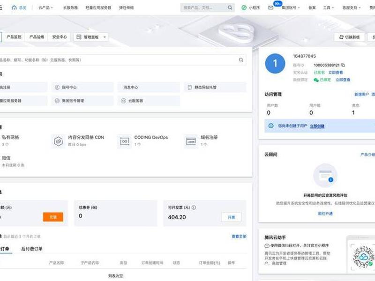
Task: Click the 99+ notification badge
Action: (x=277, y=4)
